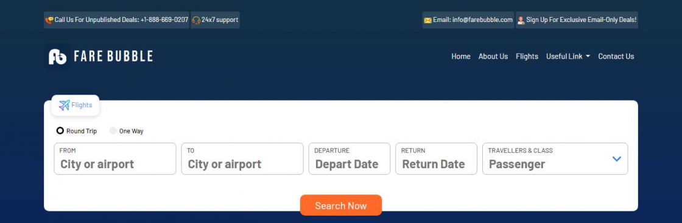This screenshot has width=682, height=223.
Task: Click the headset icon for 24x7 support
Action: coord(196,20)
